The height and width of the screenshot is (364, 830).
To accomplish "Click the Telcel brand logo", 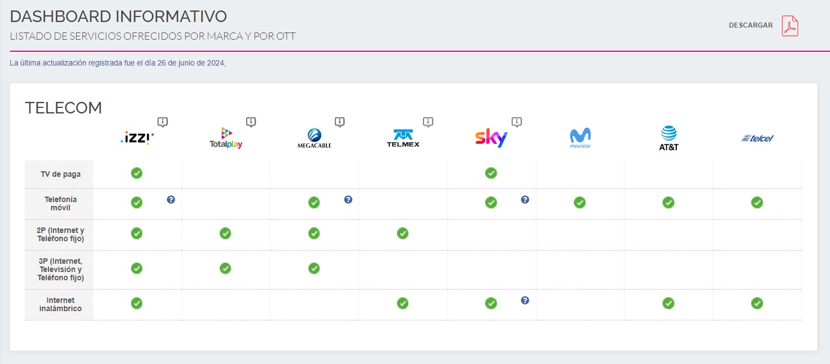I will click(757, 138).
